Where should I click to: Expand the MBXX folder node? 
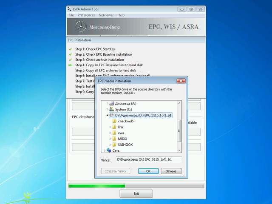[110, 139]
